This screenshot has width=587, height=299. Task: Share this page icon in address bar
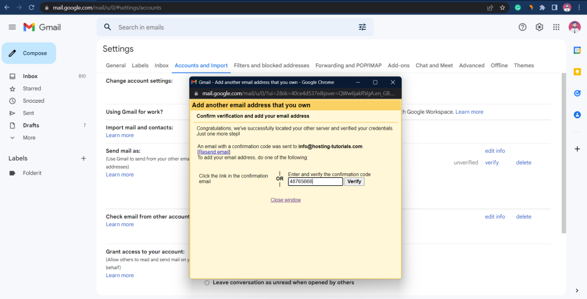490,7
